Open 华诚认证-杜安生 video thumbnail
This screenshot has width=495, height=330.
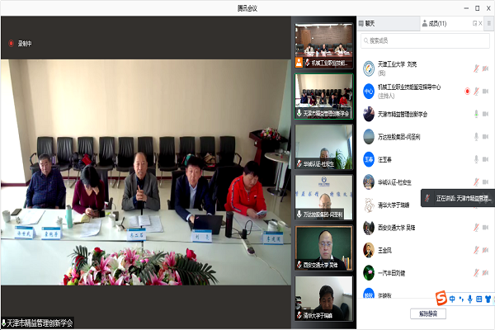tap(323, 147)
